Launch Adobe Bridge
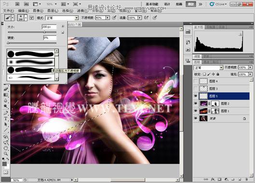This screenshot has height=183, width=255. pos(17,4)
